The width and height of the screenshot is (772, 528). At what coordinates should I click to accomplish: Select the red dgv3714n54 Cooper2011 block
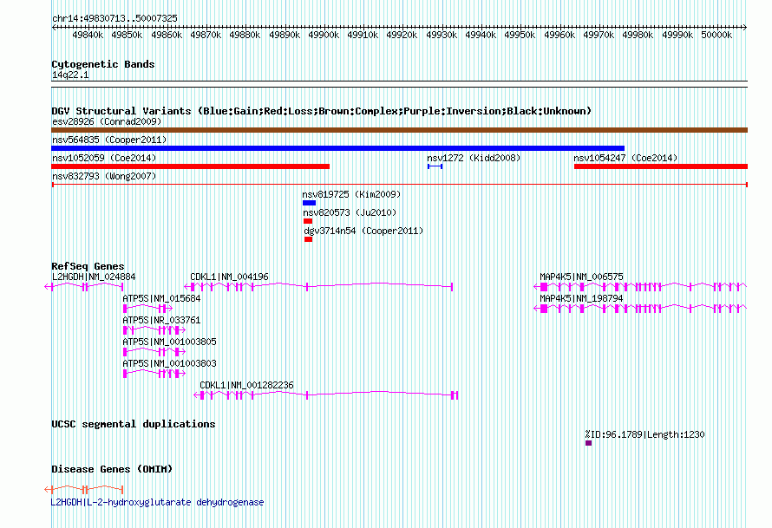[x=308, y=239]
